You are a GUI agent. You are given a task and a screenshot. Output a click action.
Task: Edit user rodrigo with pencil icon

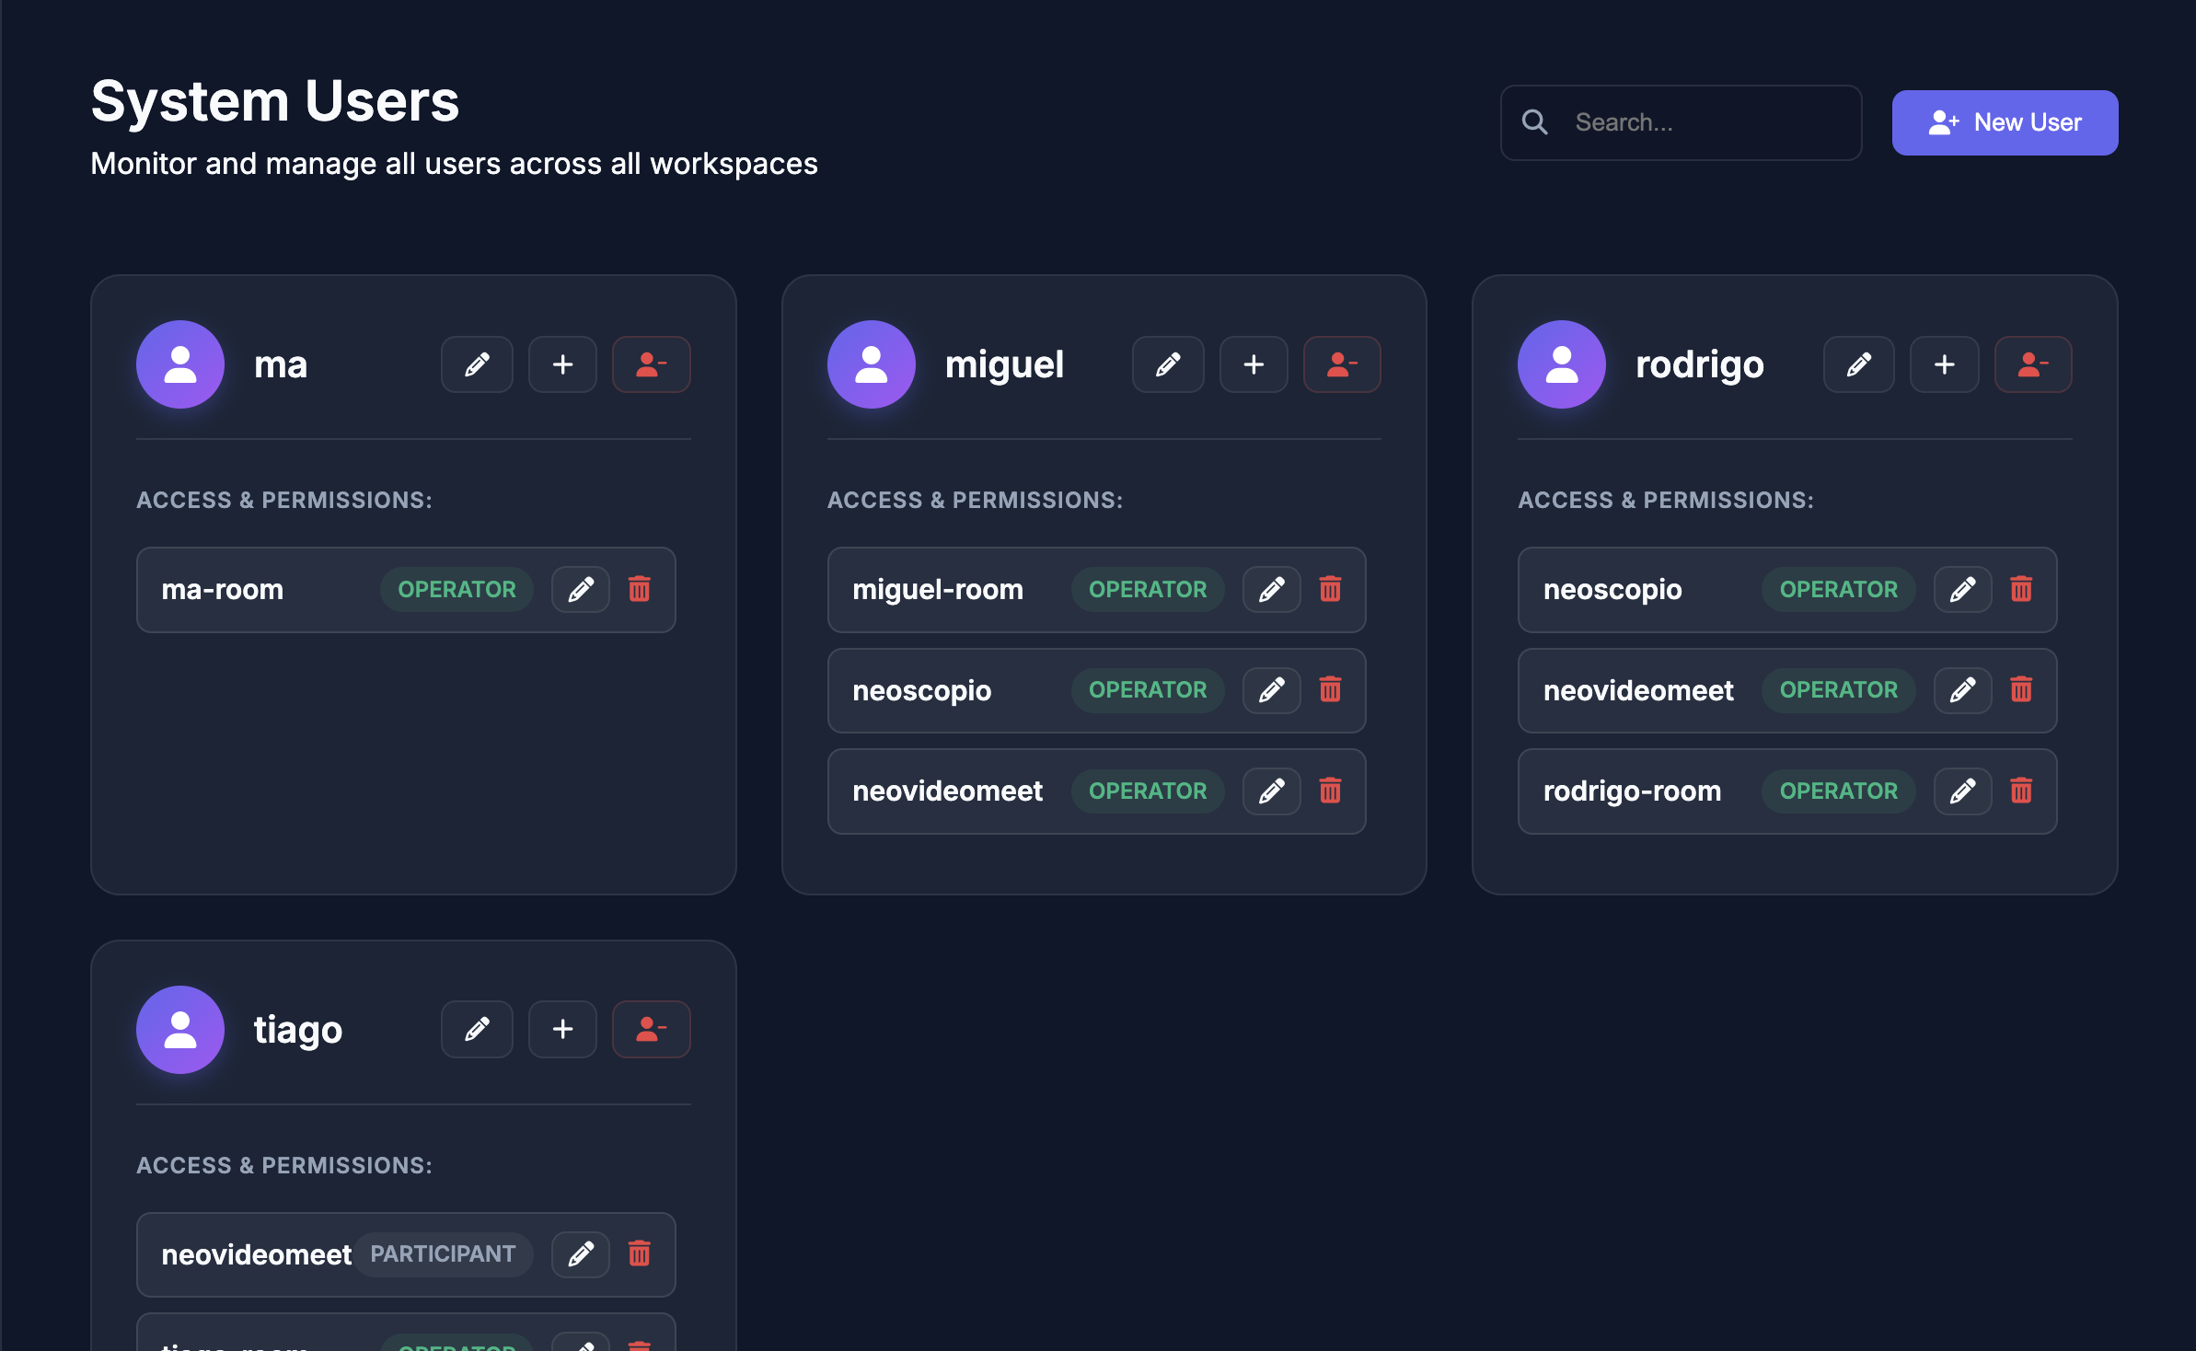tap(1859, 364)
